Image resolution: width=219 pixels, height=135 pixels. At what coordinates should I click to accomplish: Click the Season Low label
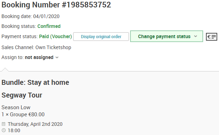click(16, 107)
